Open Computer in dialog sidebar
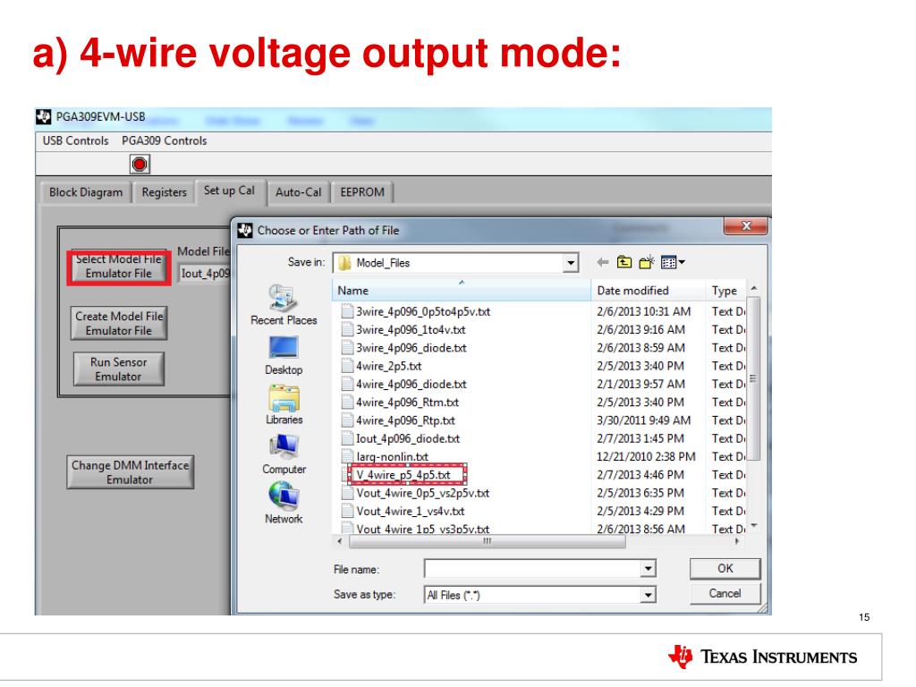 [284, 454]
